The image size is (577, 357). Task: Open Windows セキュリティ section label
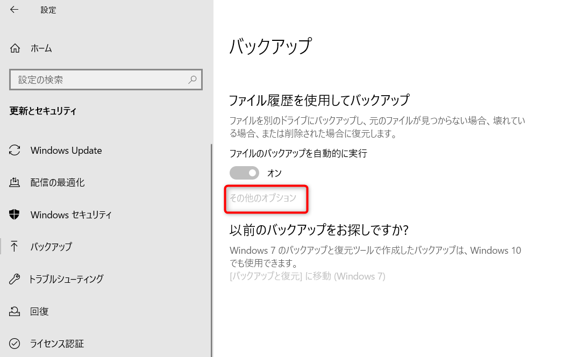pyautogui.click(x=71, y=215)
